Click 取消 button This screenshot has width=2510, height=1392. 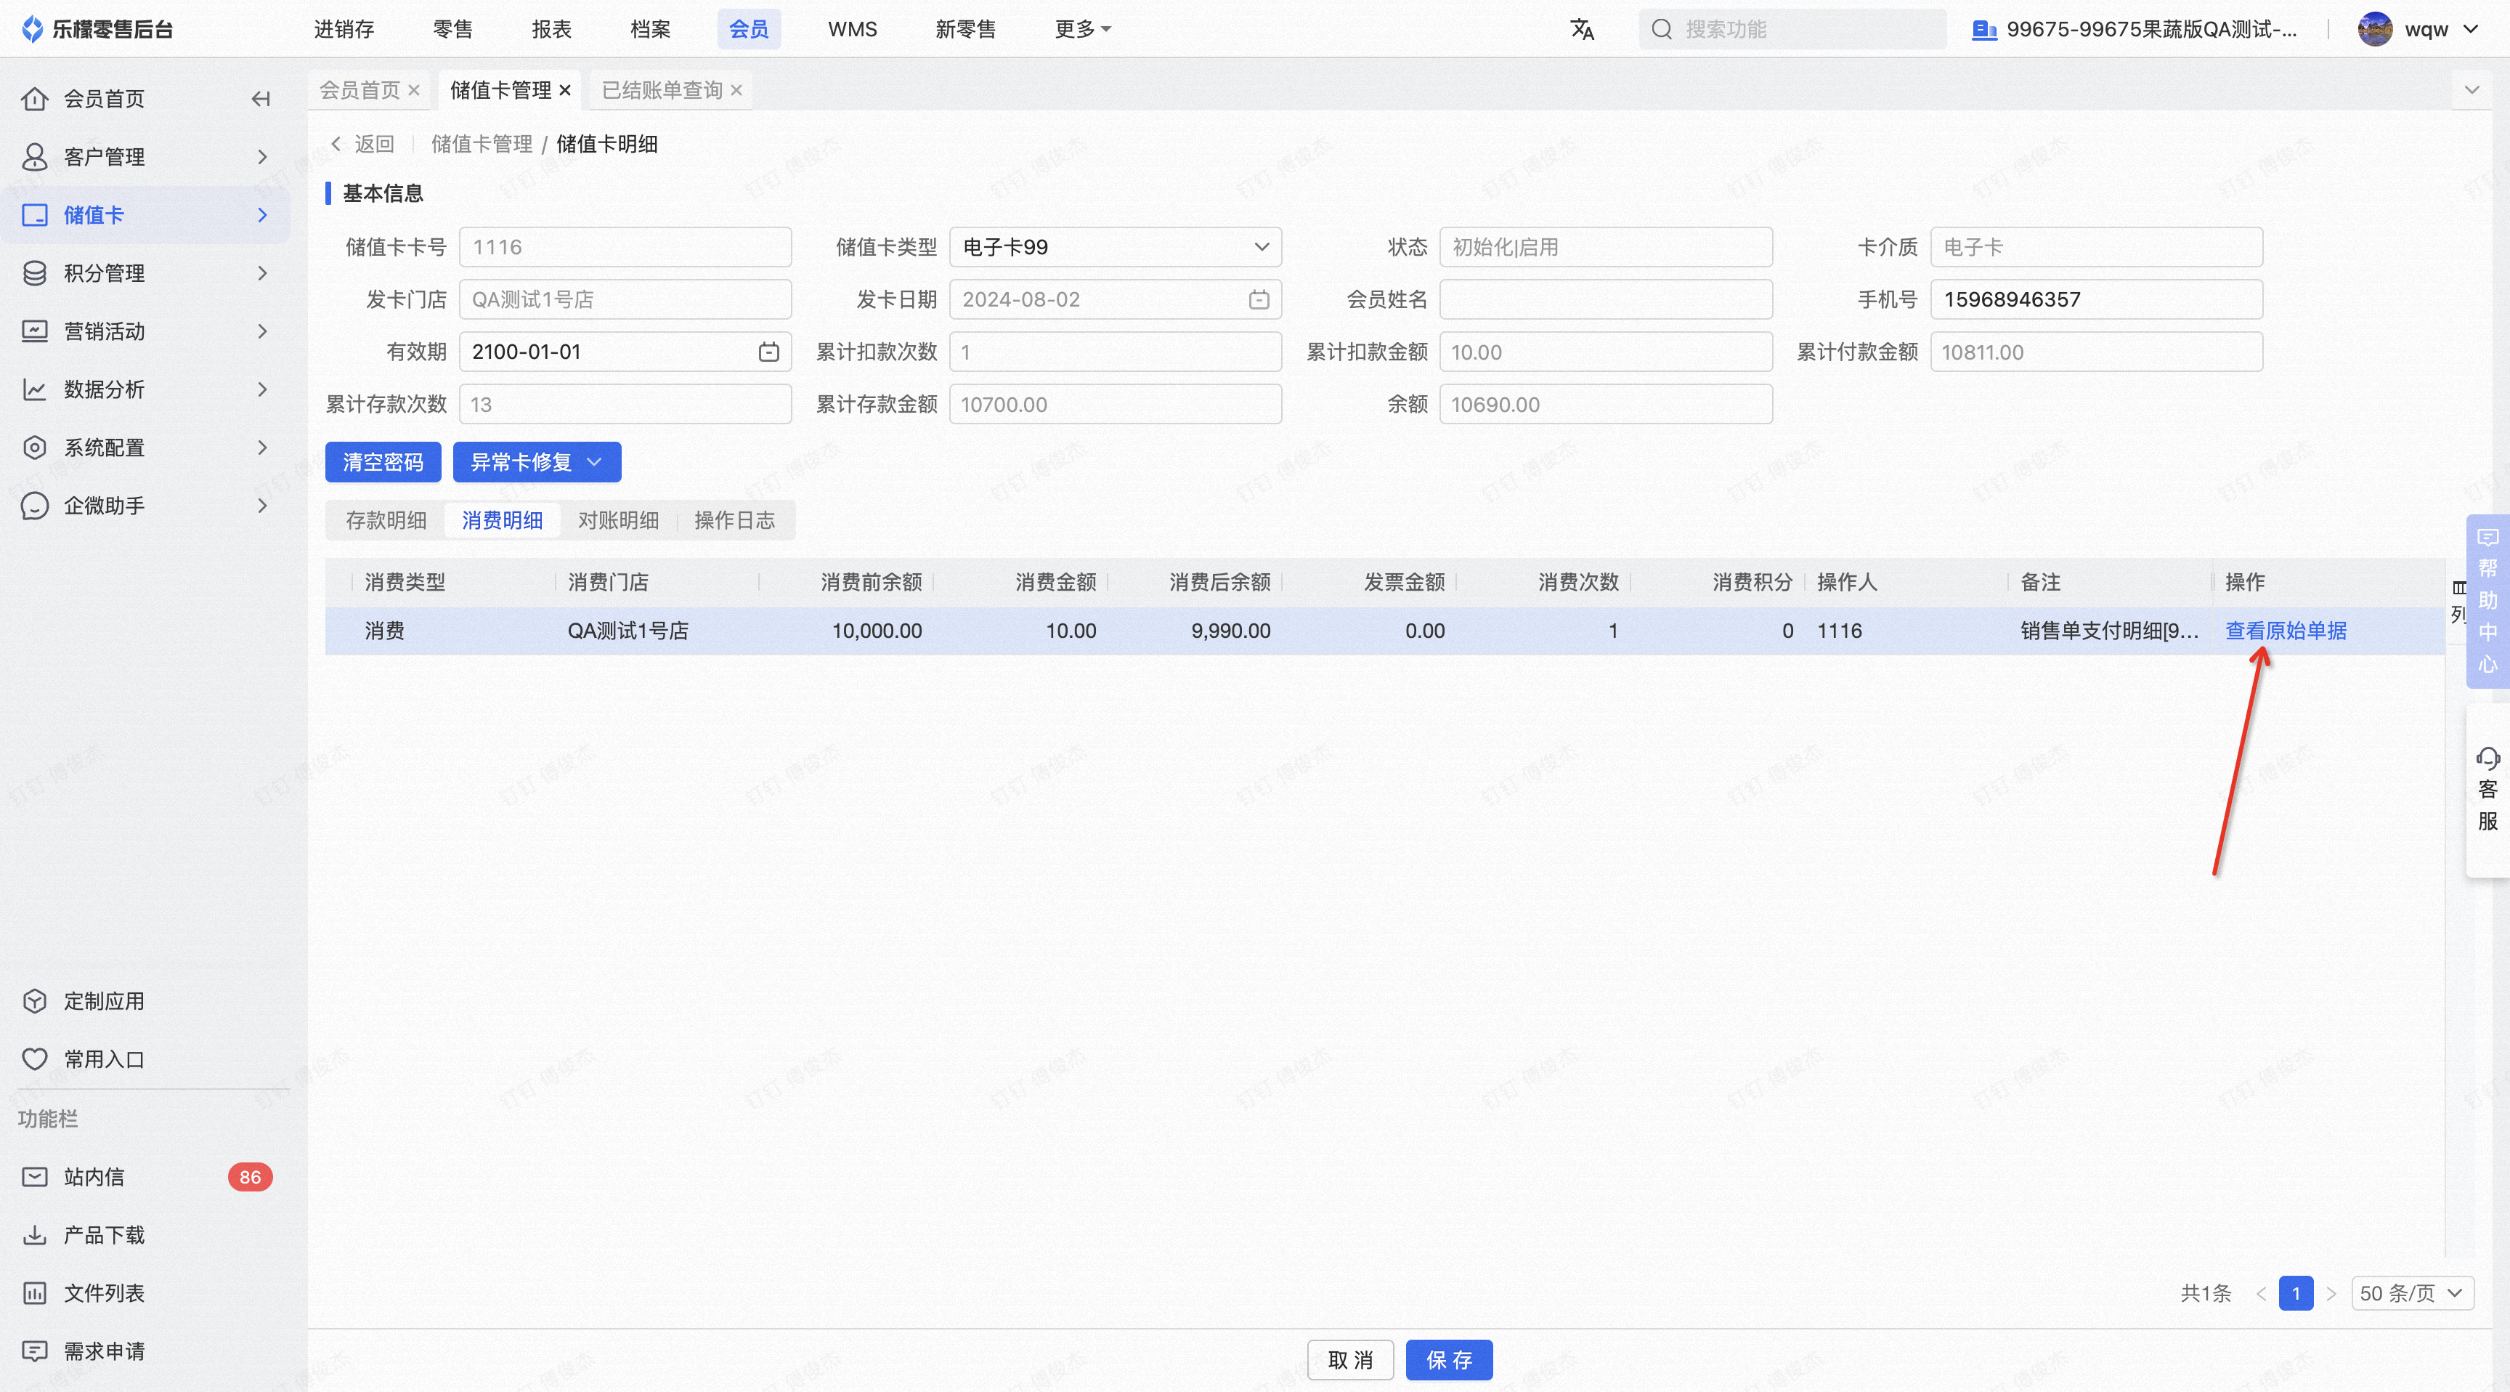pos(1350,1360)
